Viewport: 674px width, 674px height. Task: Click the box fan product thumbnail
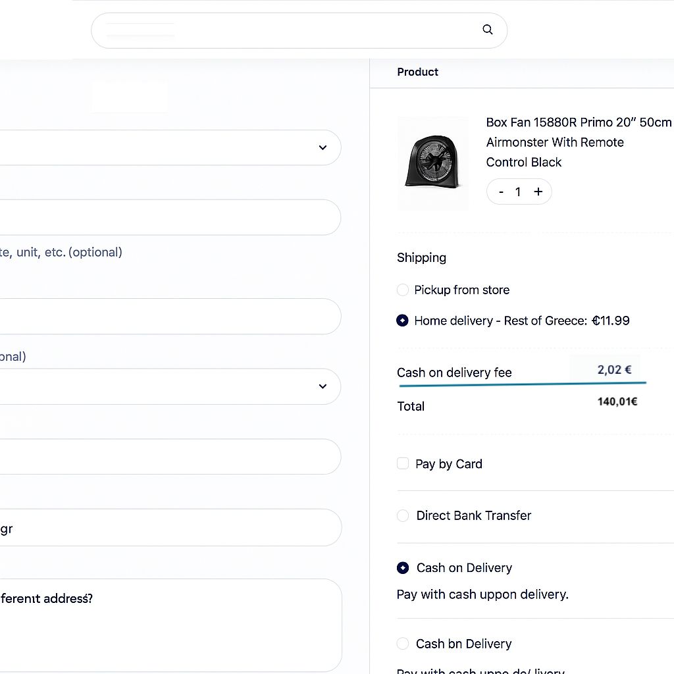432,163
